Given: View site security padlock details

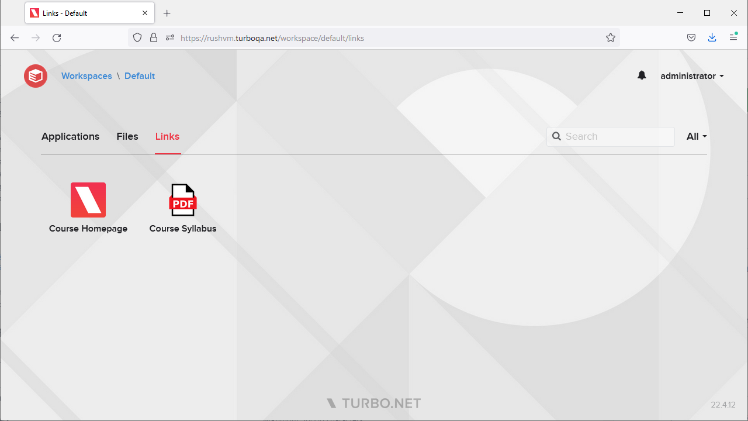Looking at the screenshot, I should (154, 38).
